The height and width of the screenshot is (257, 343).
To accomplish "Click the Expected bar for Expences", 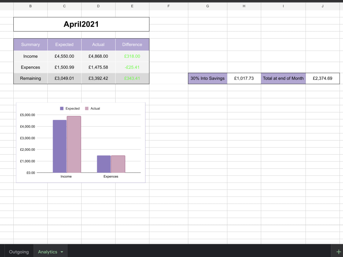I will coord(104,164).
